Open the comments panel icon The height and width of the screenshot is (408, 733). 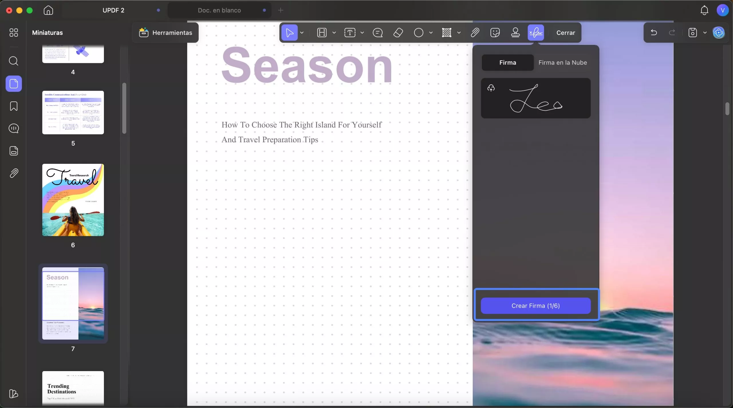click(13, 128)
